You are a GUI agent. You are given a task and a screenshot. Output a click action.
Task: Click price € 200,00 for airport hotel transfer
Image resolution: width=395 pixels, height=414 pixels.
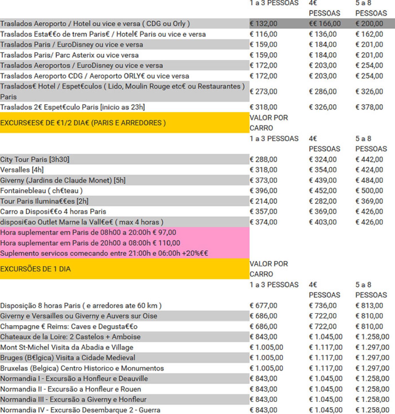point(369,24)
